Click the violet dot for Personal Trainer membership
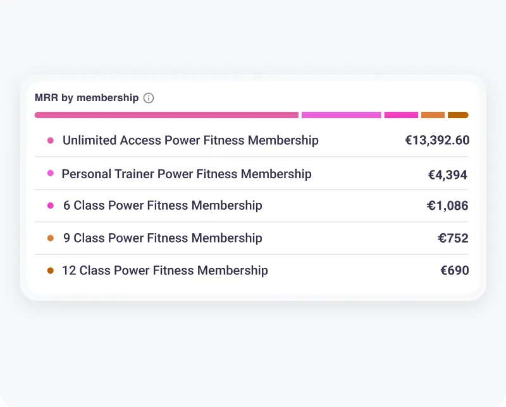506x407 pixels. click(x=51, y=173)
